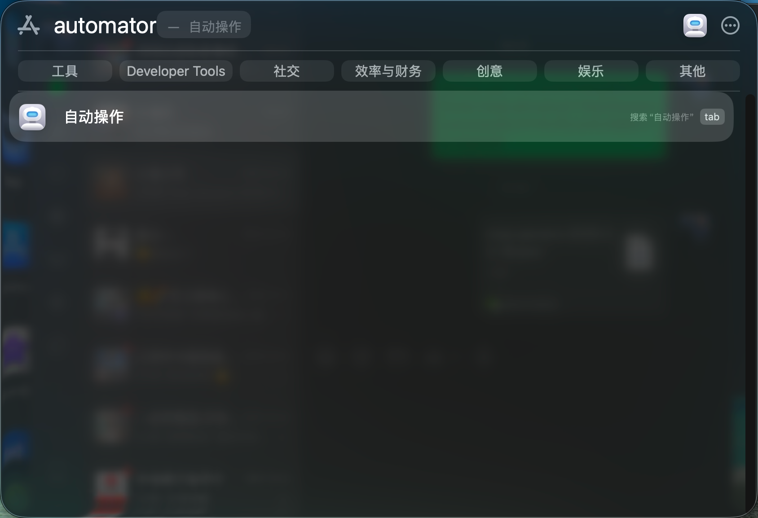The width and height of the screenshot is (758, 518).
Task: Select the 娱乐 category filter
Action: [591, 71]
